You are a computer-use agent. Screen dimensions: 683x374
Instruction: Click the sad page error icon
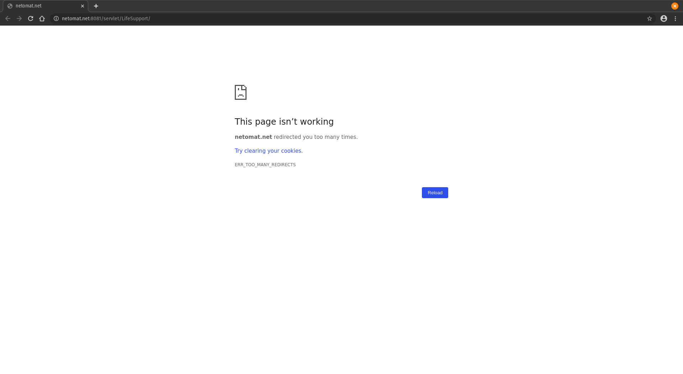(x=241, y=92)
